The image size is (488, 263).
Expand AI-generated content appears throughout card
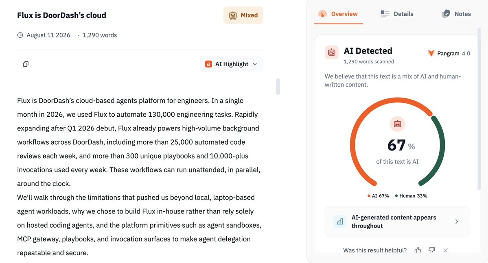click(x=397, y=222)
